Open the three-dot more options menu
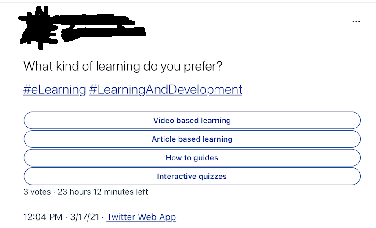 pyautogui.click(x=356, y=21)
